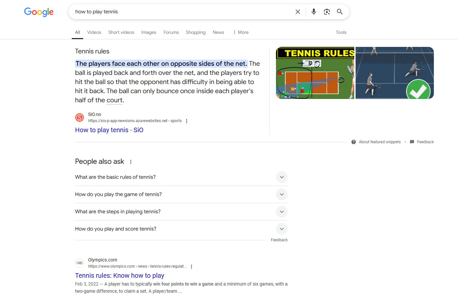Click Feedback link below People also ask
458x295 pixels.
279,240
